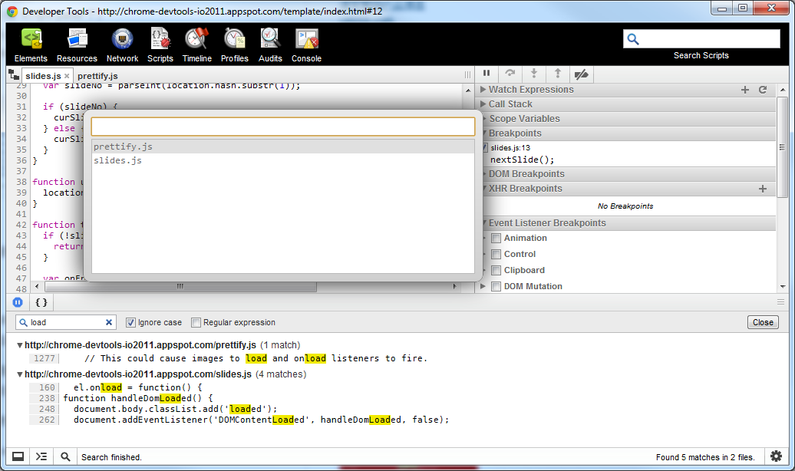Collapse slides.js search results group
The width and height of the screenshot is (795, 471).
tap(20, 374)
